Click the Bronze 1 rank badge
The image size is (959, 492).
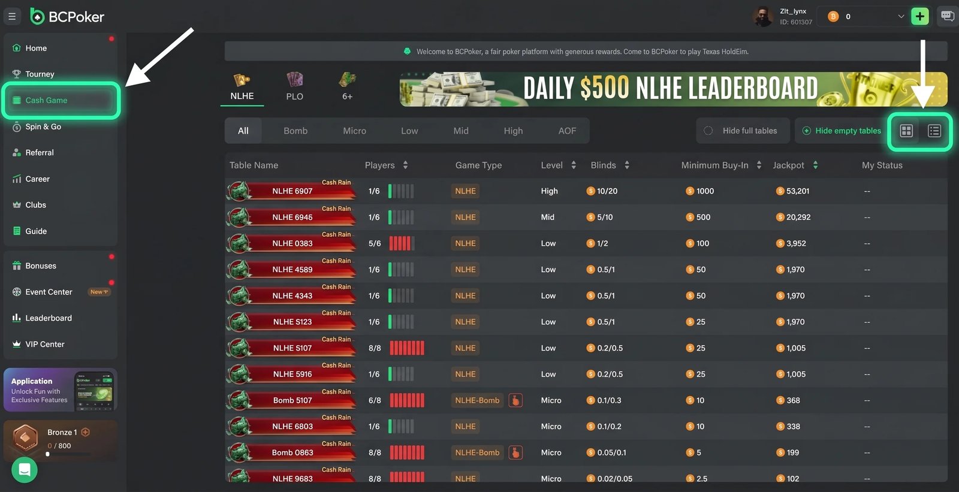(25, 438)
